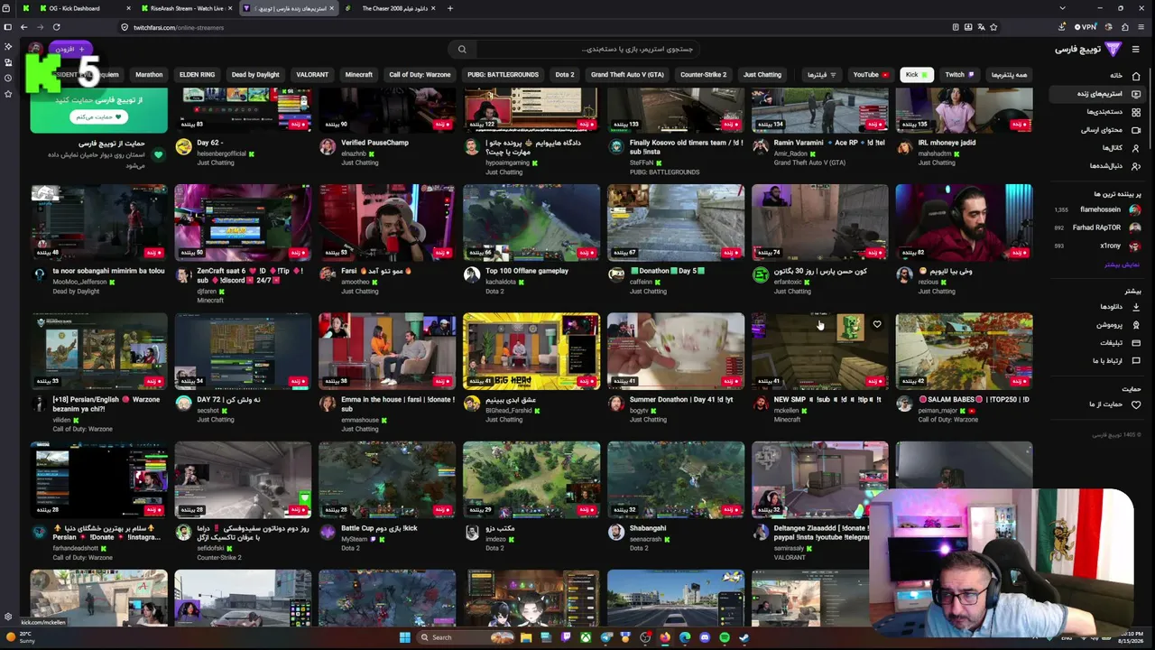The image size is (1155, 650).
Task: Click the rezious channel avatar
Action: tap(905, 275)
